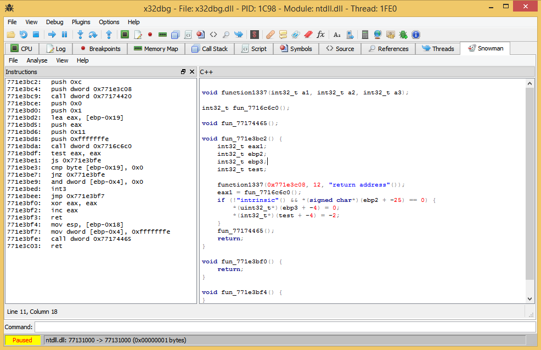The image size is (541, 350).
Task: Open source view via the toolbar angle brackets icon
Action: coord(213,35)
